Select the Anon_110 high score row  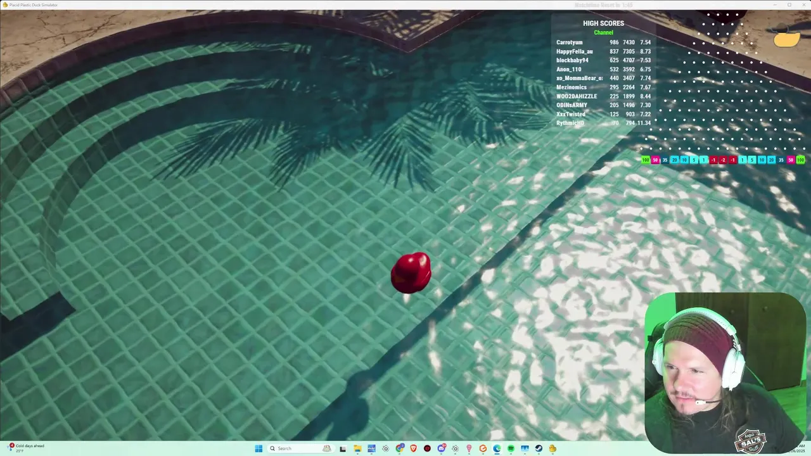pyautogui.click(x=603, y=69)
